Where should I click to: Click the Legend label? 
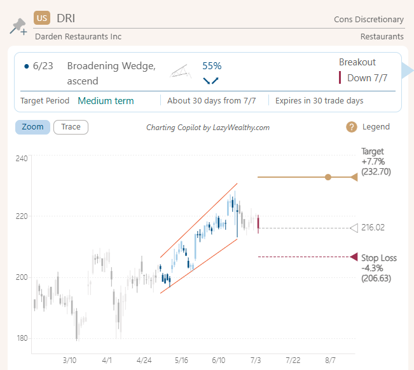(376, 127)
